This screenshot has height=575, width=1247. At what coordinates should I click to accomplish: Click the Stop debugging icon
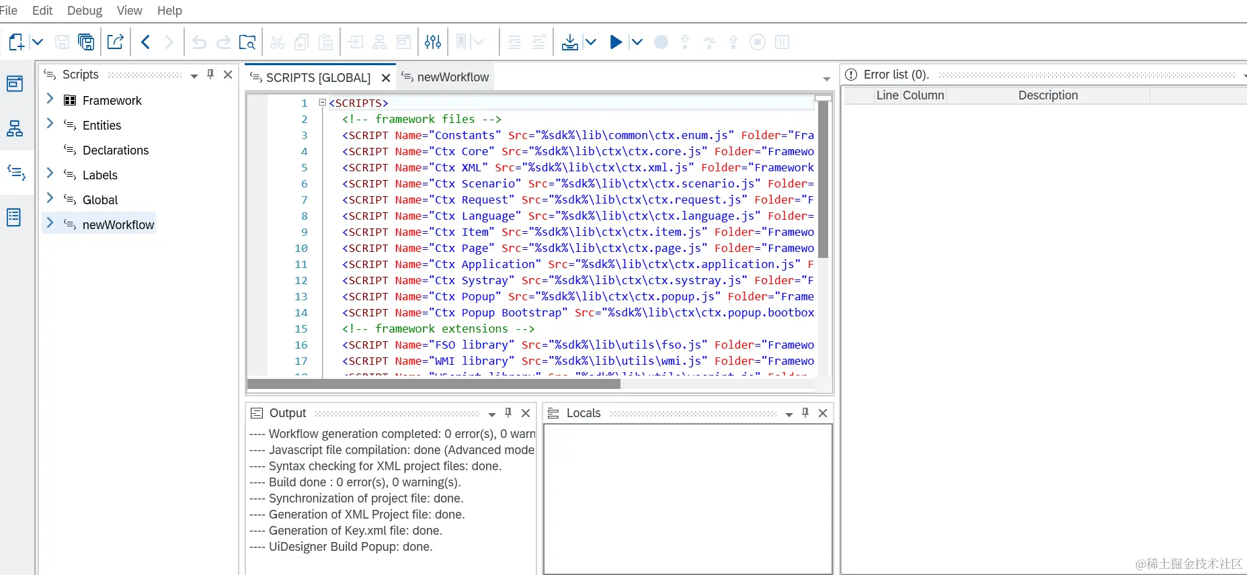pyautogui.click(x=758, y=42)
